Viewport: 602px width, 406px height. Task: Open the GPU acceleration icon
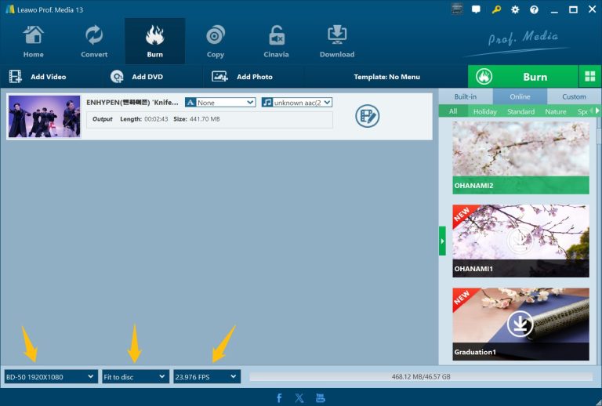(457, 9)
